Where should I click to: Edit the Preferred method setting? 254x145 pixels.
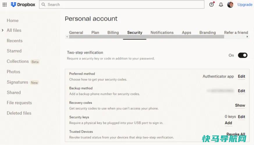pyautogui.click(x=241, y=76)
